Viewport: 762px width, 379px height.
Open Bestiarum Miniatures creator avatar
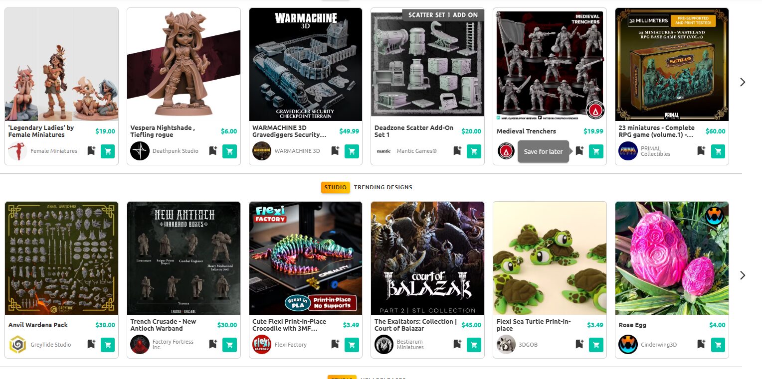(x=384, y=344)
